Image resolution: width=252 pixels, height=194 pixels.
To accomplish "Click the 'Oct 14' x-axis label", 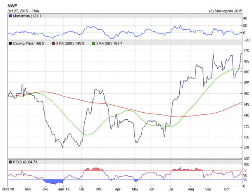I will (x=8, y=189).
